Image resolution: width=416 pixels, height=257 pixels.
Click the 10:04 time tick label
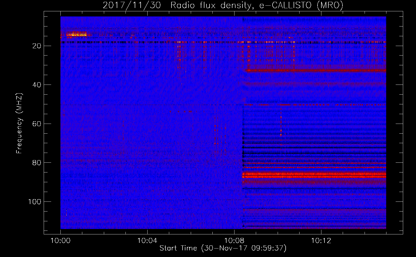click(147, 241)
